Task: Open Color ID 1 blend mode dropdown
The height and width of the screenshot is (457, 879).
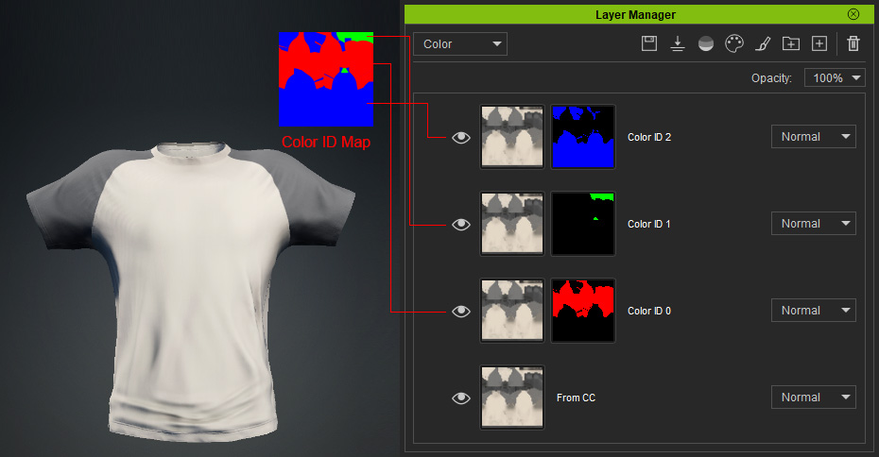Action: (x=814, y=224)
